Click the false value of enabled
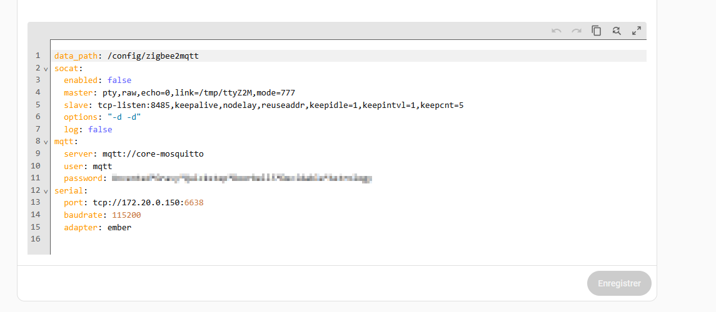This screenshot has width=716, height=312. coord(119,80)
